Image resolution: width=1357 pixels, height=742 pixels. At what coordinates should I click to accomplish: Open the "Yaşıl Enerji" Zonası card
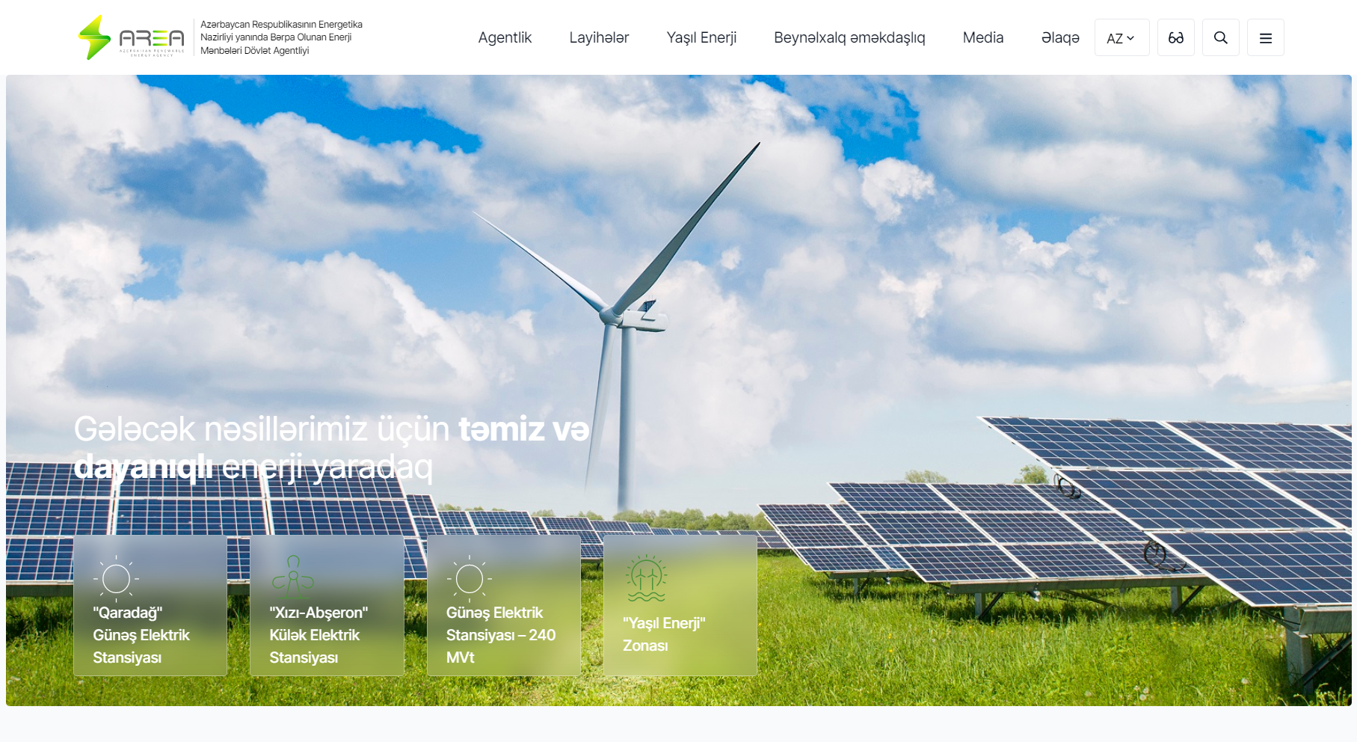(680, 634)
